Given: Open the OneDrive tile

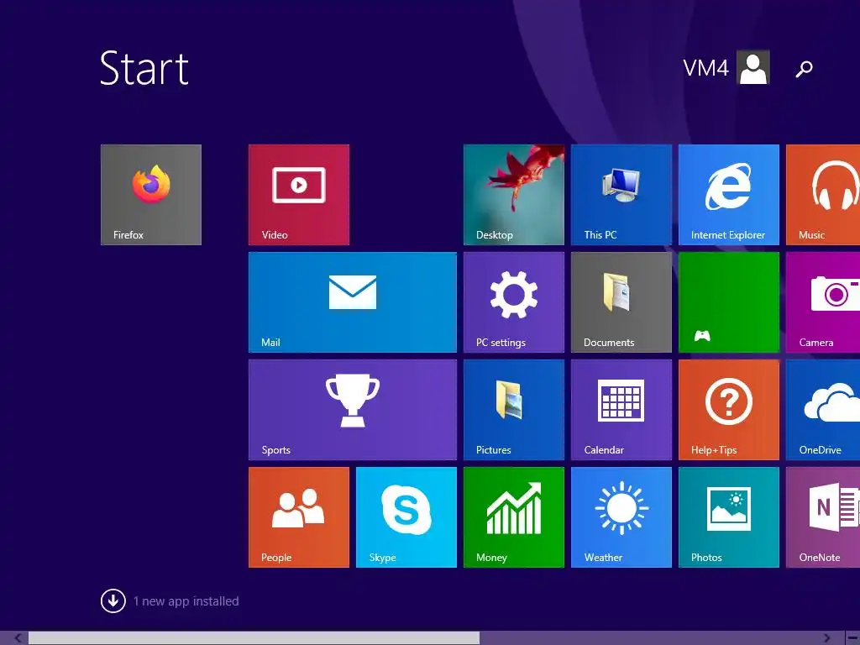Looking at the screenshot, I should tap(823, 410).
